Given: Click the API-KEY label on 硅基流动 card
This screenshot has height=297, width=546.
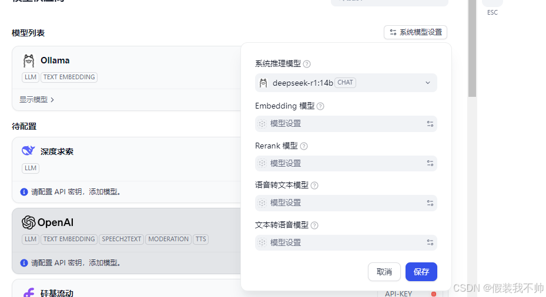Looking at the screenshot, I should pyautogui.click(x=398, y=294).
